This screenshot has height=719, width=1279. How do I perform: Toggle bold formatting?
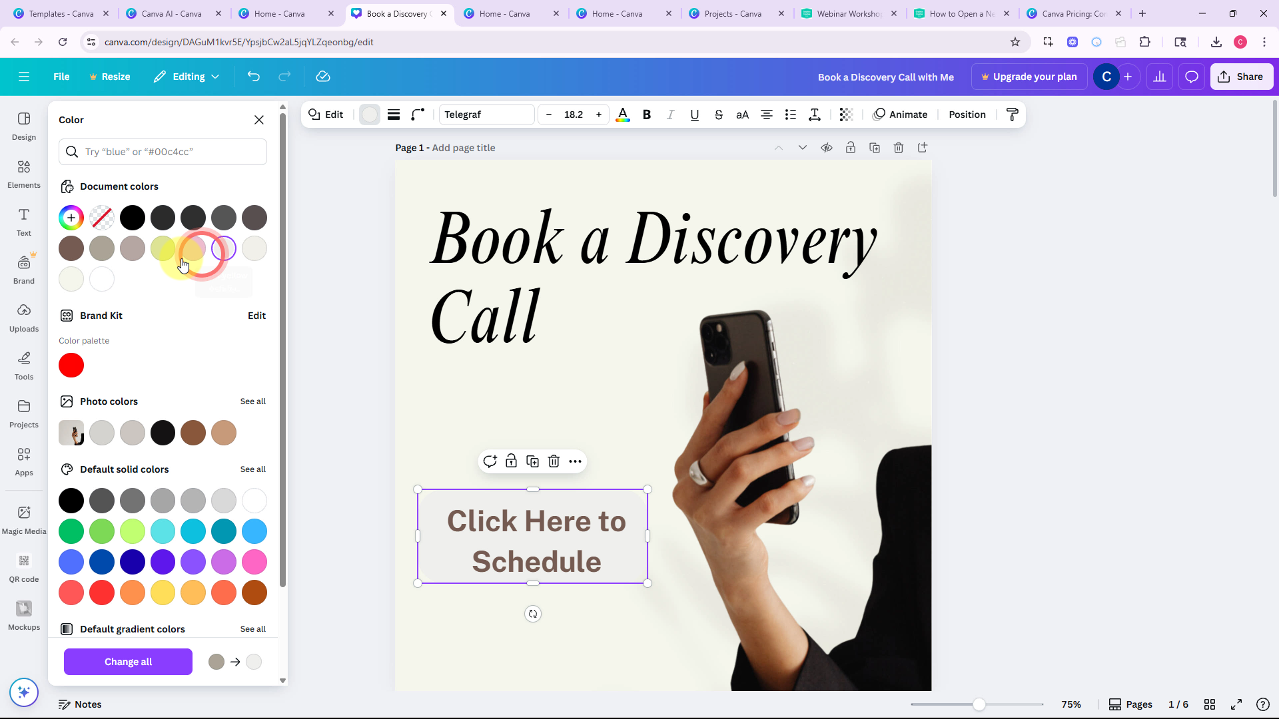click(647, 115)
